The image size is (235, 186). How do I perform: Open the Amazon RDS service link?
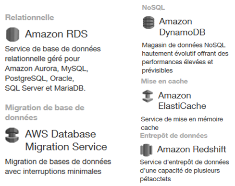[x=56, y=34]
